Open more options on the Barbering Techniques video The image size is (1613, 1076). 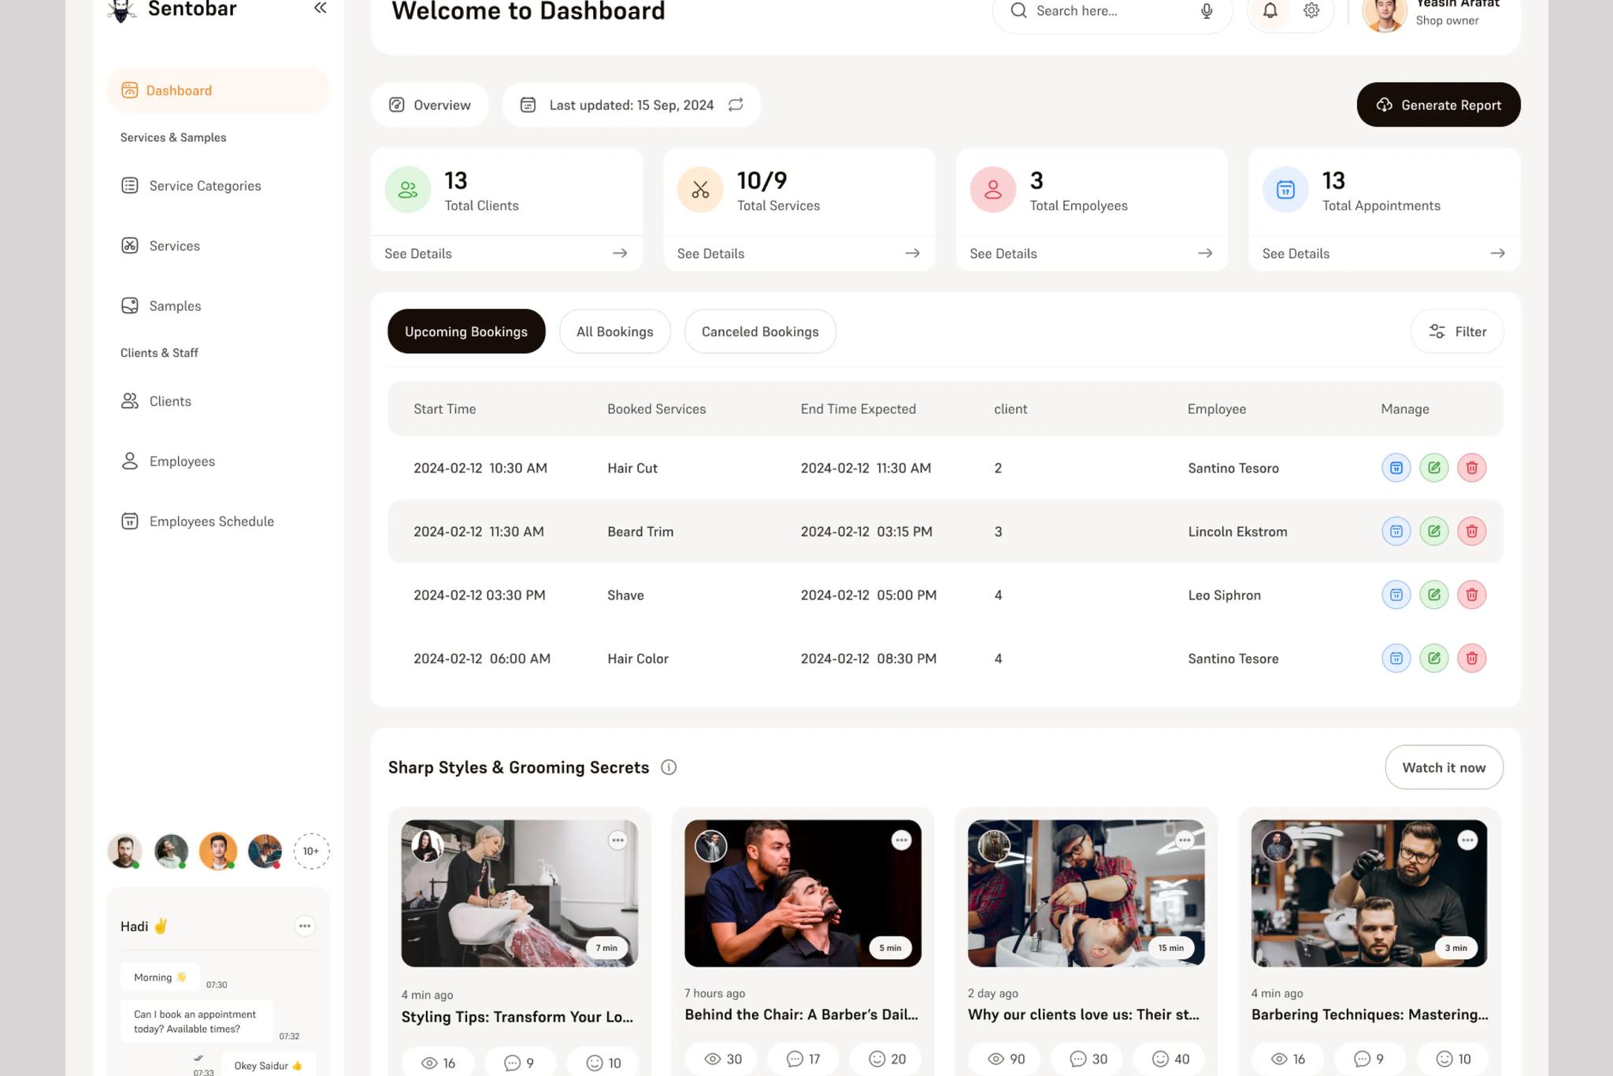pos(1467,840)
